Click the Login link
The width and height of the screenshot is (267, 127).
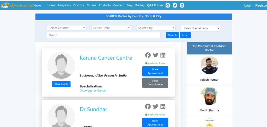pyautogui.click(x=248, y=5)
